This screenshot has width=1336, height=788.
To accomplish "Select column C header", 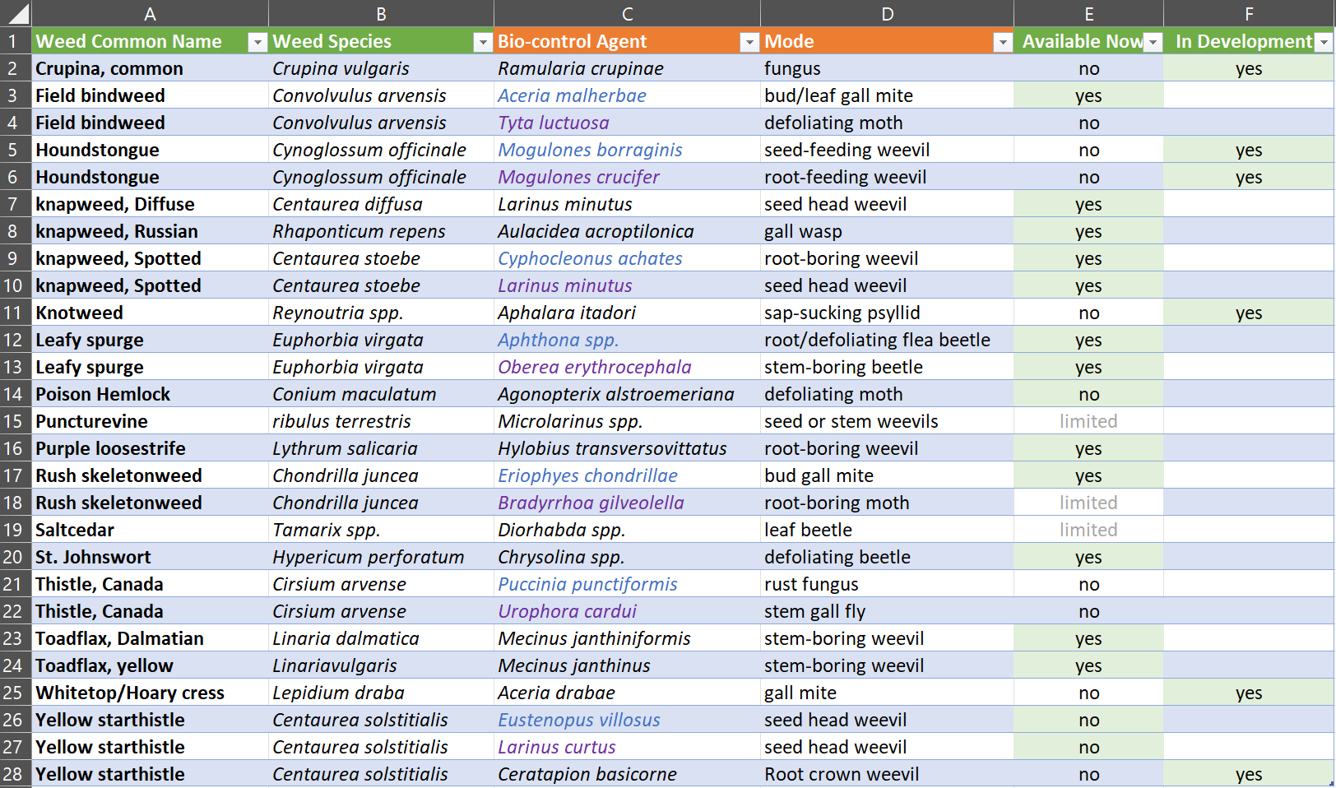I will click(x=627, y=13).
